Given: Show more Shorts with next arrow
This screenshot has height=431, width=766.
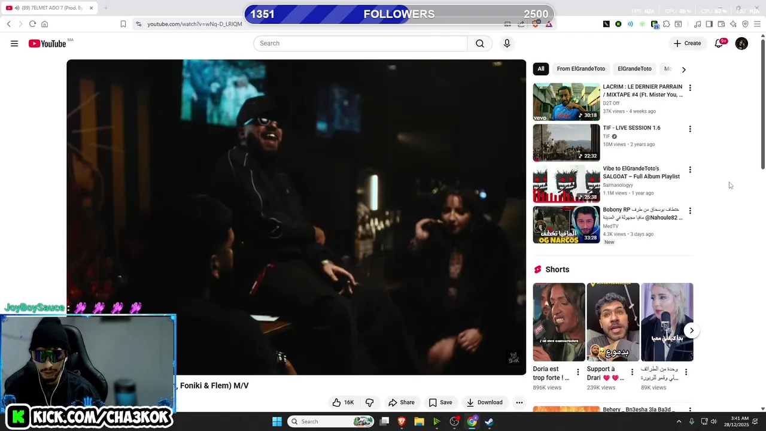Looking at the screenshot, I should 691,330.
